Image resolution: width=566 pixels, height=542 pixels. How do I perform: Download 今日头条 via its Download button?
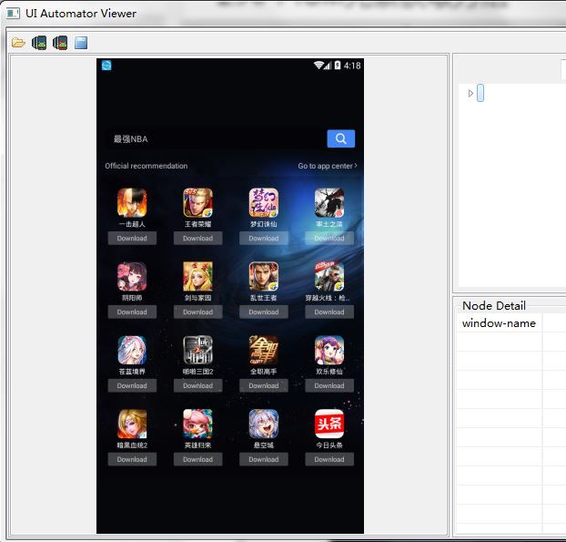[329, 460]
